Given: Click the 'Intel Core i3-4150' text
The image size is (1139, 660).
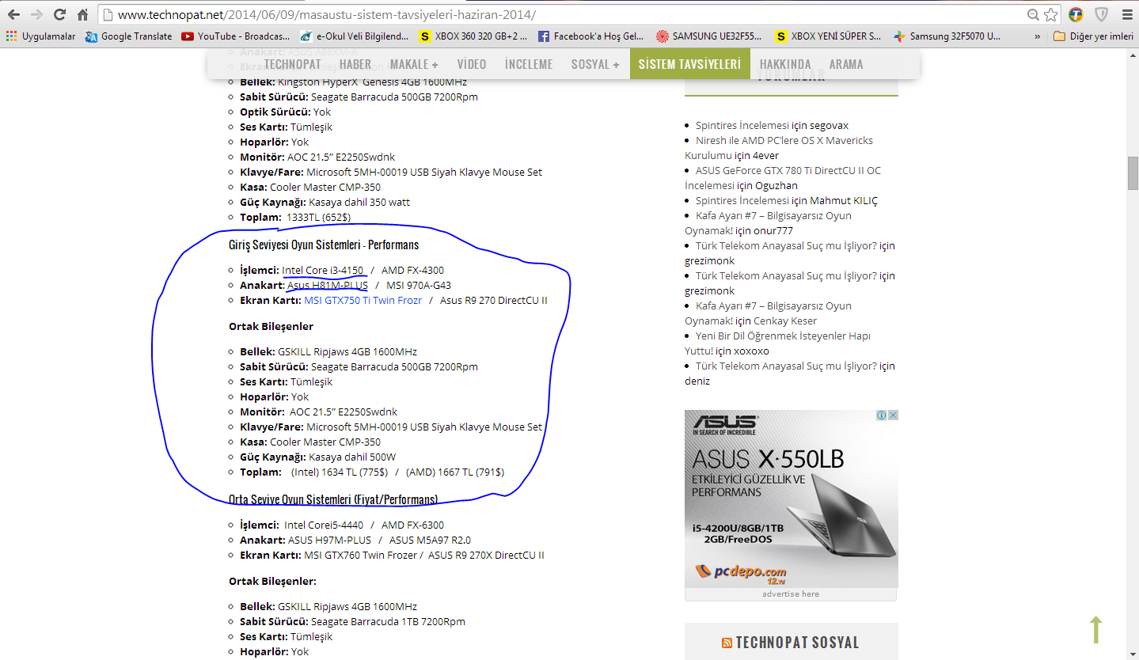Looking at the screenshot, I should (323, 271).
